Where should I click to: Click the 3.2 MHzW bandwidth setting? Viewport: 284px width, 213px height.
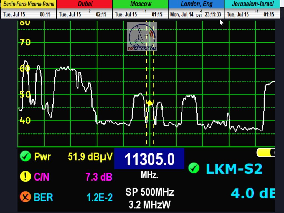point(149,205)
